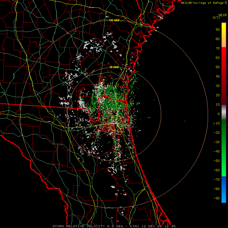Click the -70 value on the velocity scale

tap(217, 180)
